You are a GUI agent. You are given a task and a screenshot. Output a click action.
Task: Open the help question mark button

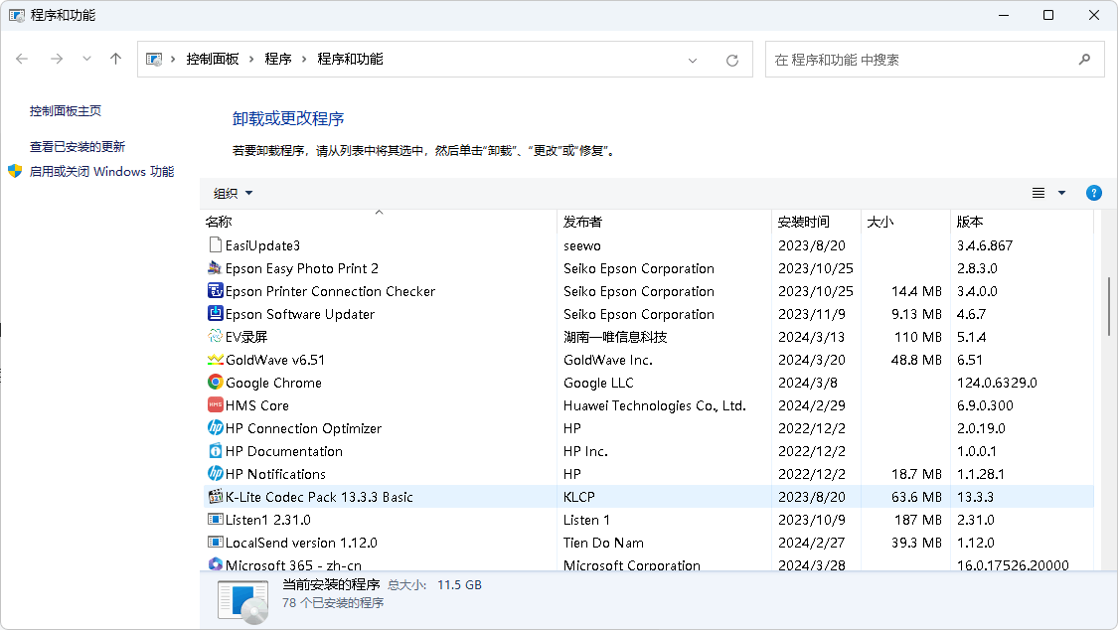click(x=1094, y=193)
